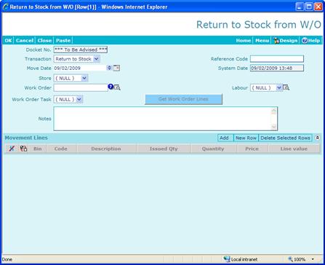Click Paste in the toolbar

(x=63, y=41)
